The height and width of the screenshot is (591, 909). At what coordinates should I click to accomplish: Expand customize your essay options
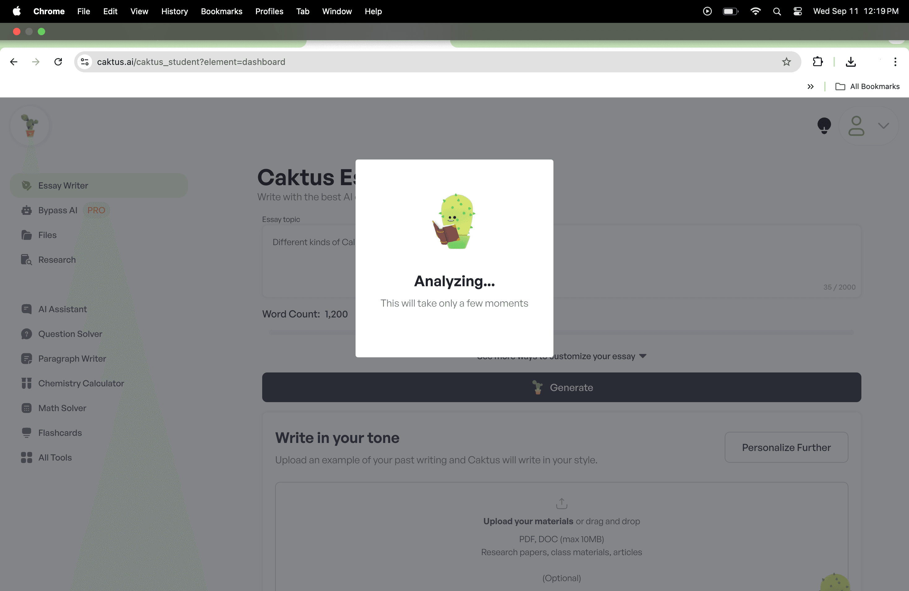click(561, 356)
